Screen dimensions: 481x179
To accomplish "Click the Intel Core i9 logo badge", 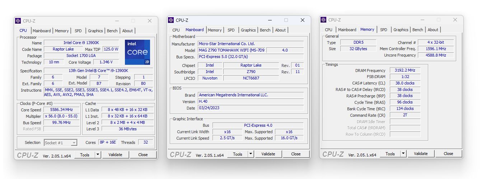I will click(137, 52).
